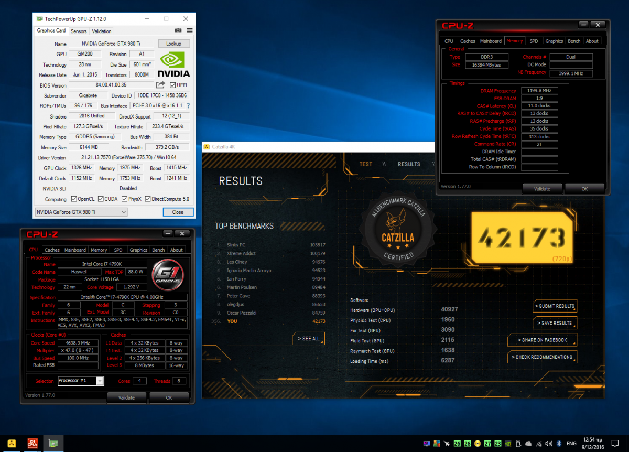Open the CPU-Z G1 taskbar icon

pos(32,444)
